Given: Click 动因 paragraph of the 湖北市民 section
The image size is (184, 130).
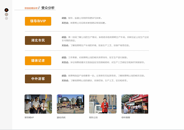Looking at the screenshot, I should coord(105,39).
